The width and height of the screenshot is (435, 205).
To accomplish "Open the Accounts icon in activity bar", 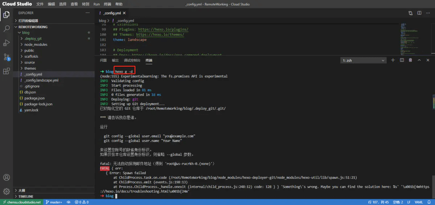I will click(x=7, y=177).
